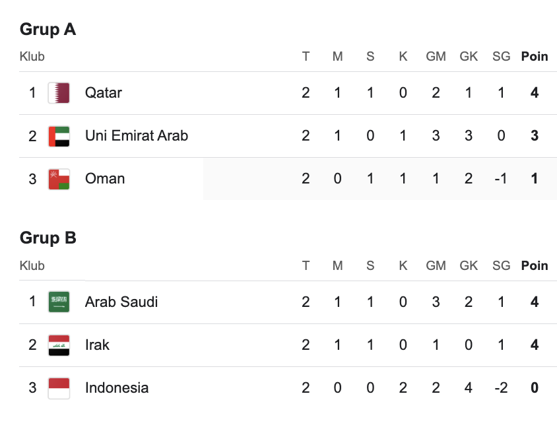
Task: Open the Arab Saudi team link
Action: 121,302
